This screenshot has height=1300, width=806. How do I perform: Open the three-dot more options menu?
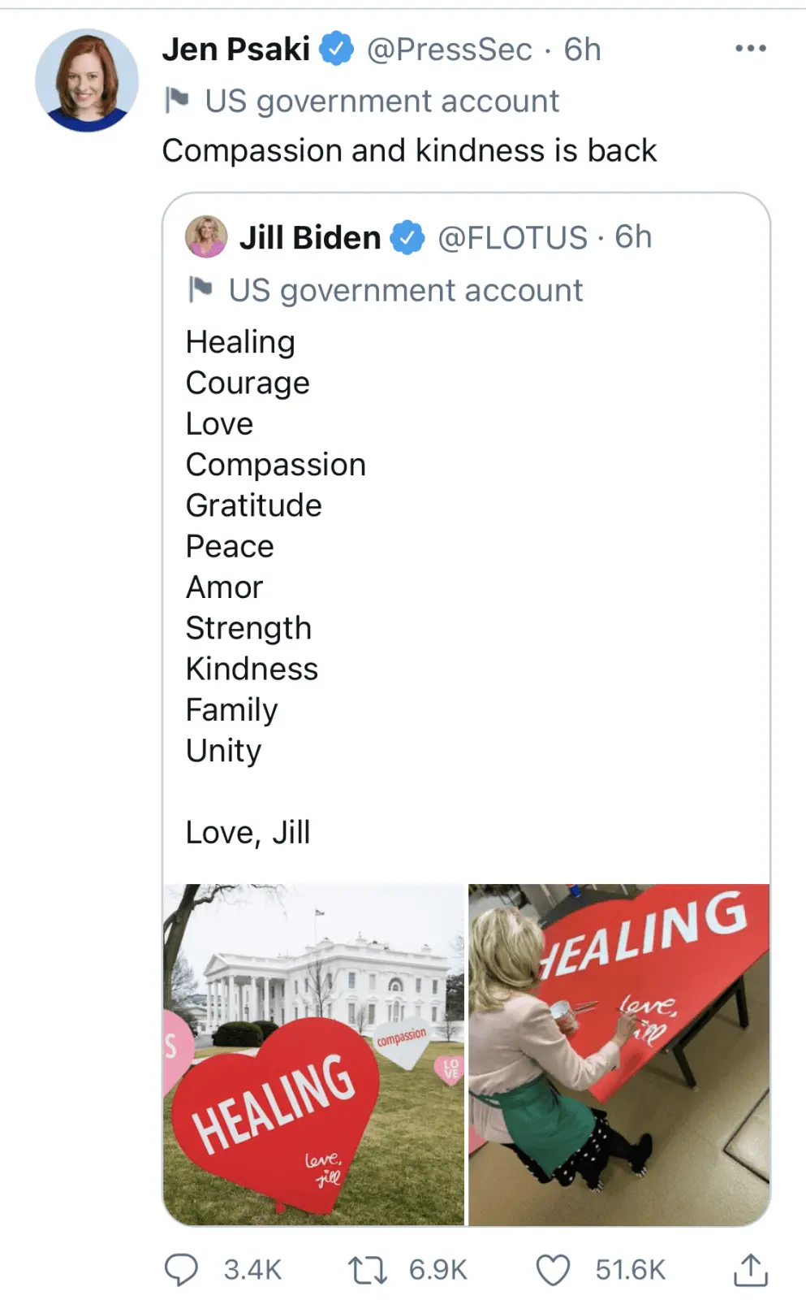(x=750, y=49)
